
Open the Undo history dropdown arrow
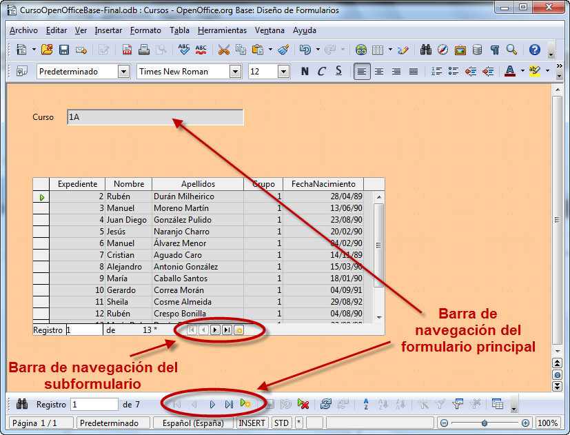point(318,50)
